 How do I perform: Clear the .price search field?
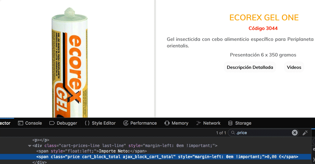[x=295, y=133]
